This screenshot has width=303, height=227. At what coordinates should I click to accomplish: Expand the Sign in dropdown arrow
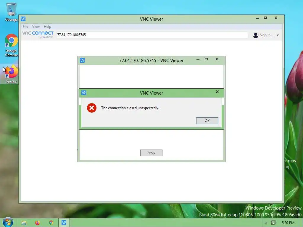278,35
